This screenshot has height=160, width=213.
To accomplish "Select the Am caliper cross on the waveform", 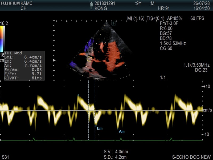I will pos(118,129).
